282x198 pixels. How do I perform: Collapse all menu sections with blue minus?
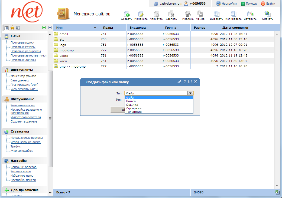[x=50, y=28]
